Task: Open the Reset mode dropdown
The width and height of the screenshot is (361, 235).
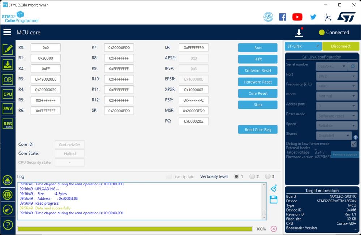Action: tap(337, 116)
